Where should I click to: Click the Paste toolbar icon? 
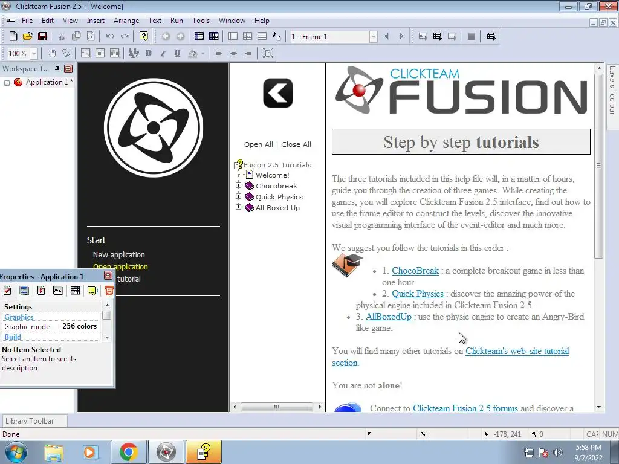coord(91,36)
